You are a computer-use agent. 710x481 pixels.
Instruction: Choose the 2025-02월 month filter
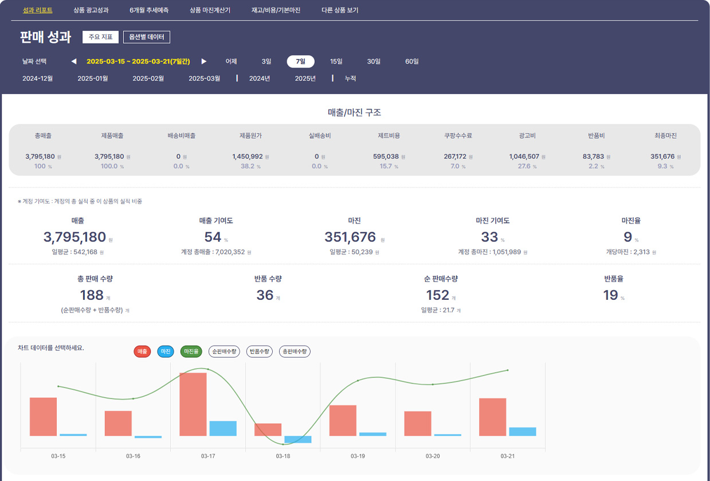[148, 79]
